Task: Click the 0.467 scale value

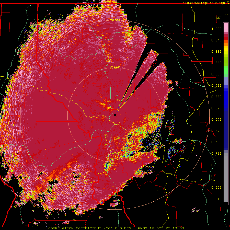Action: click(216, 142)
